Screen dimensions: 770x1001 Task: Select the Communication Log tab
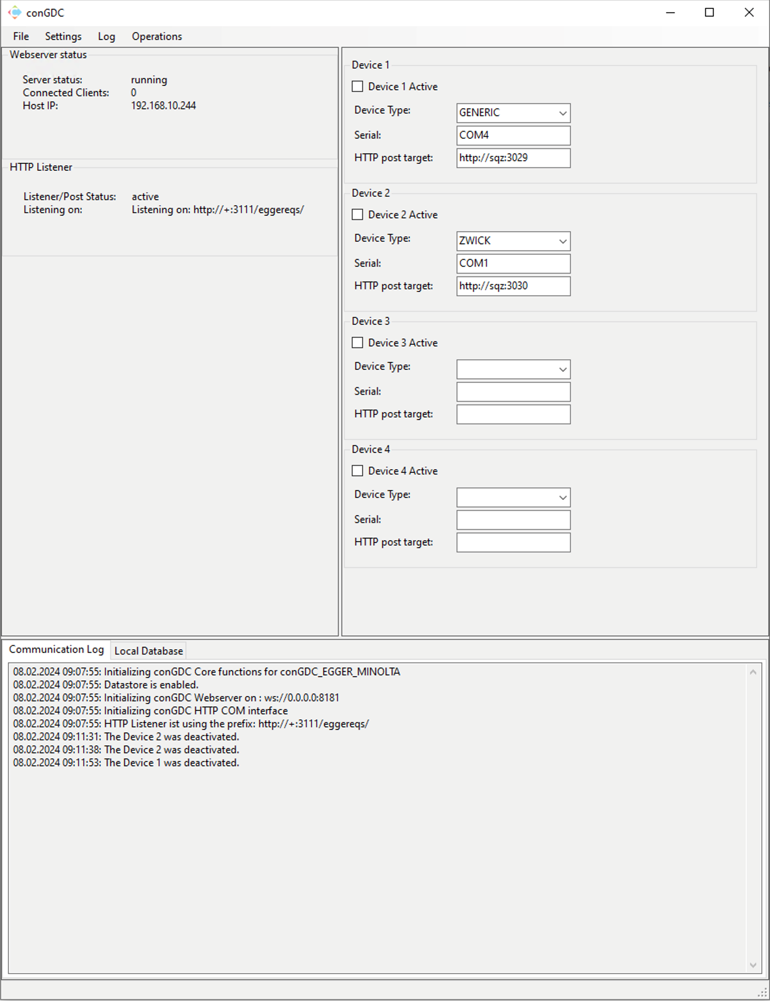pos(56,649)
